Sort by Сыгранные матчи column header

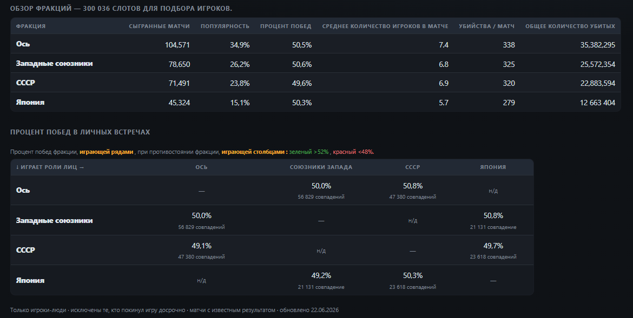pyautogui.click(x=159, y=26)
